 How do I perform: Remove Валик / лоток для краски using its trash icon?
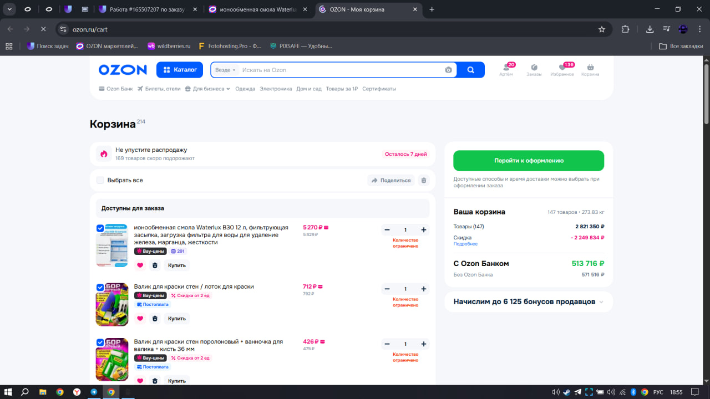pyautogui.click(x=155, y=319)
